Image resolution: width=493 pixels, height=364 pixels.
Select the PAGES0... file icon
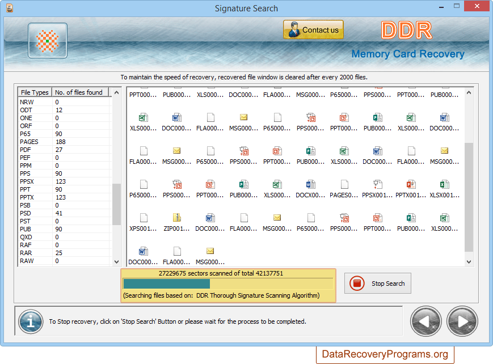pyautogui.click(x=344, y=184)
